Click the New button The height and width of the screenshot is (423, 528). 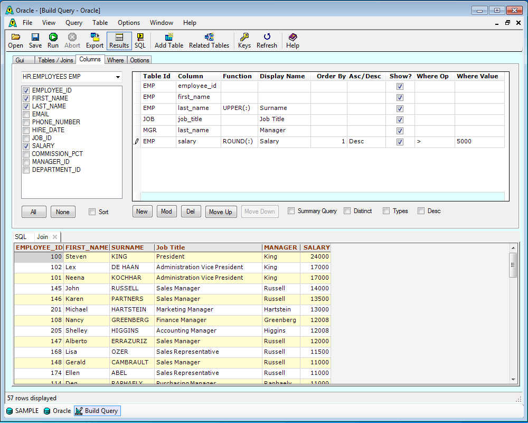tap(142, 212)
